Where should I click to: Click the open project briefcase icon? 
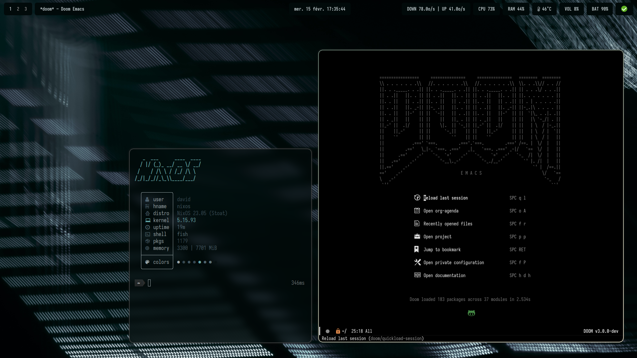coord(417,236)
